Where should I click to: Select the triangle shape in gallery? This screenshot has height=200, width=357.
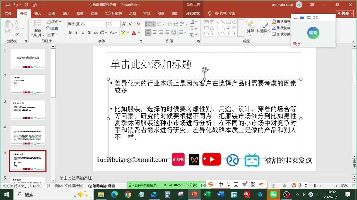tap(212, 28)
